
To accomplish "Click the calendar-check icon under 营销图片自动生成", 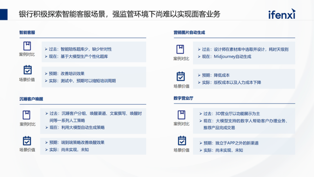I will (180, 76).
